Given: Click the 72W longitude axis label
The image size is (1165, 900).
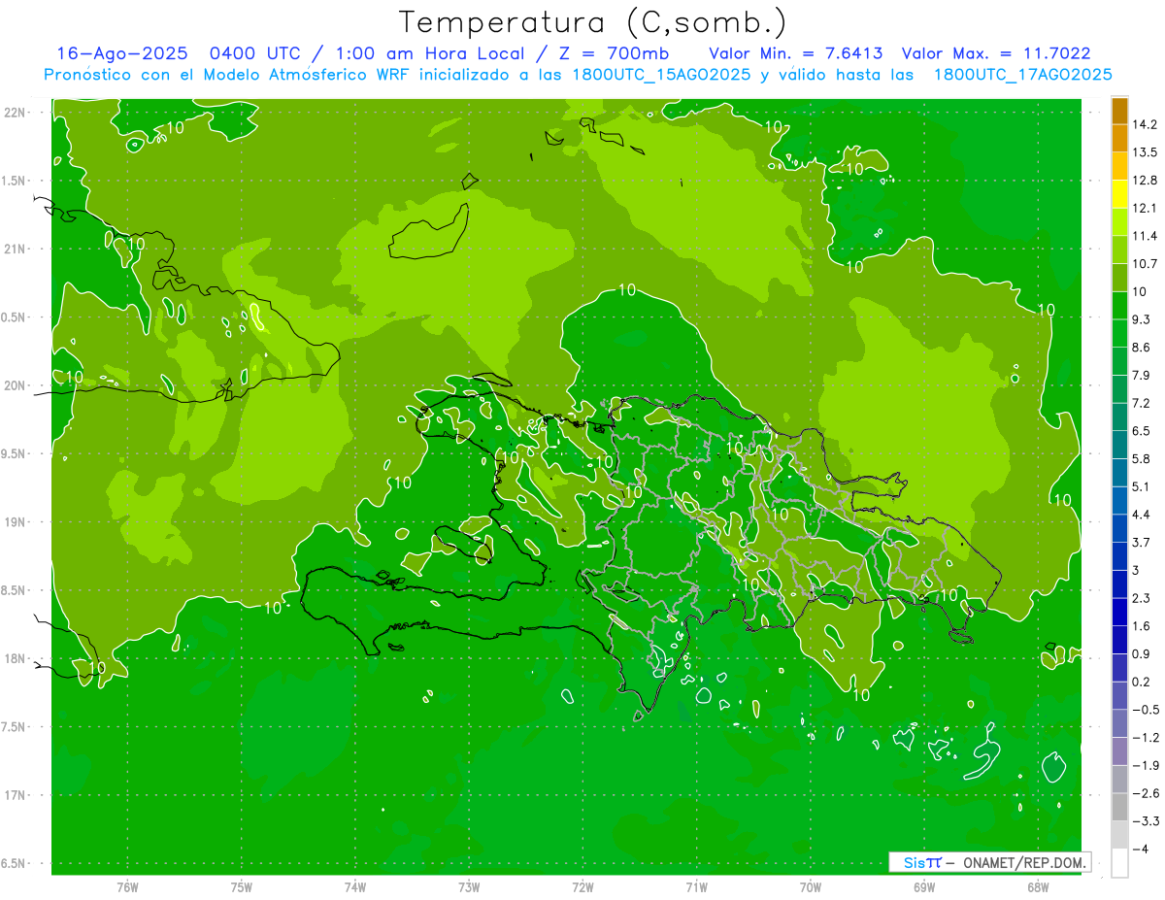Looking at the screenshot, I should 582,887.
